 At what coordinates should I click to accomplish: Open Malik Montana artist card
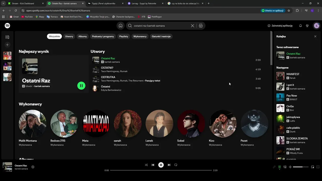tap(32, 128)
